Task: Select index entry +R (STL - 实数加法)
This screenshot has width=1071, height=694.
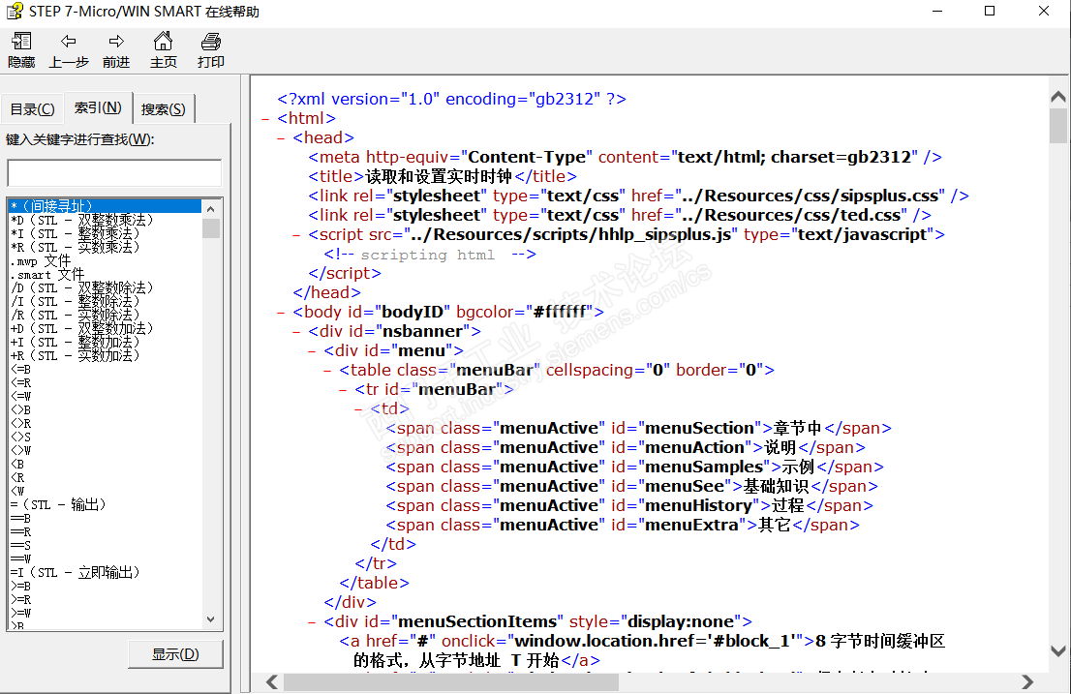Action: tap(76, 355)
